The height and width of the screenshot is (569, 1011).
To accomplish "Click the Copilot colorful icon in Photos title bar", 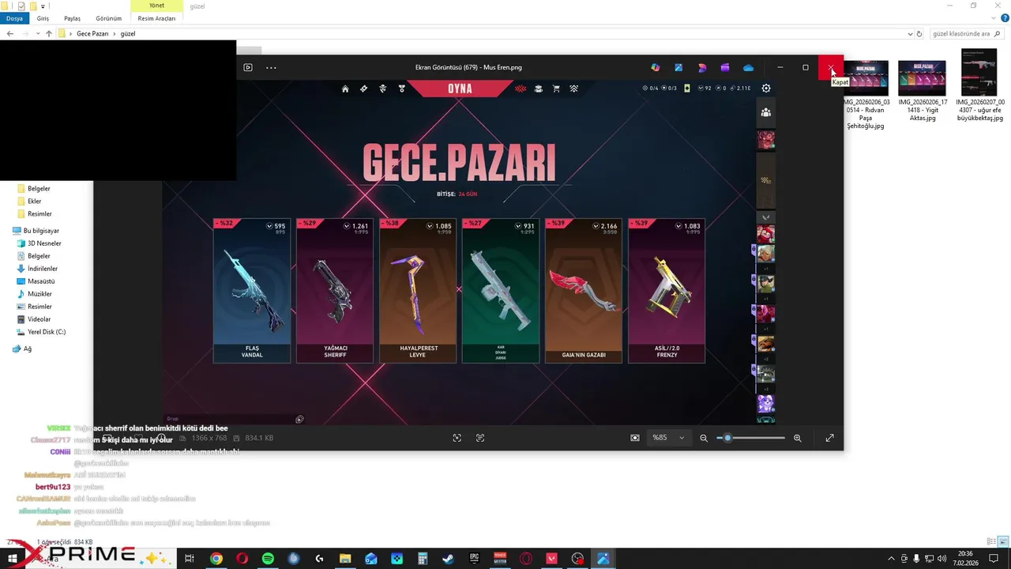I will click(x=655, y=67).
